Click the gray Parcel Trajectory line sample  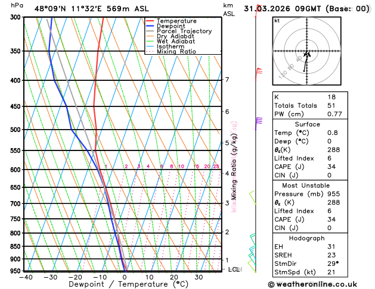[x=150, y=32]
